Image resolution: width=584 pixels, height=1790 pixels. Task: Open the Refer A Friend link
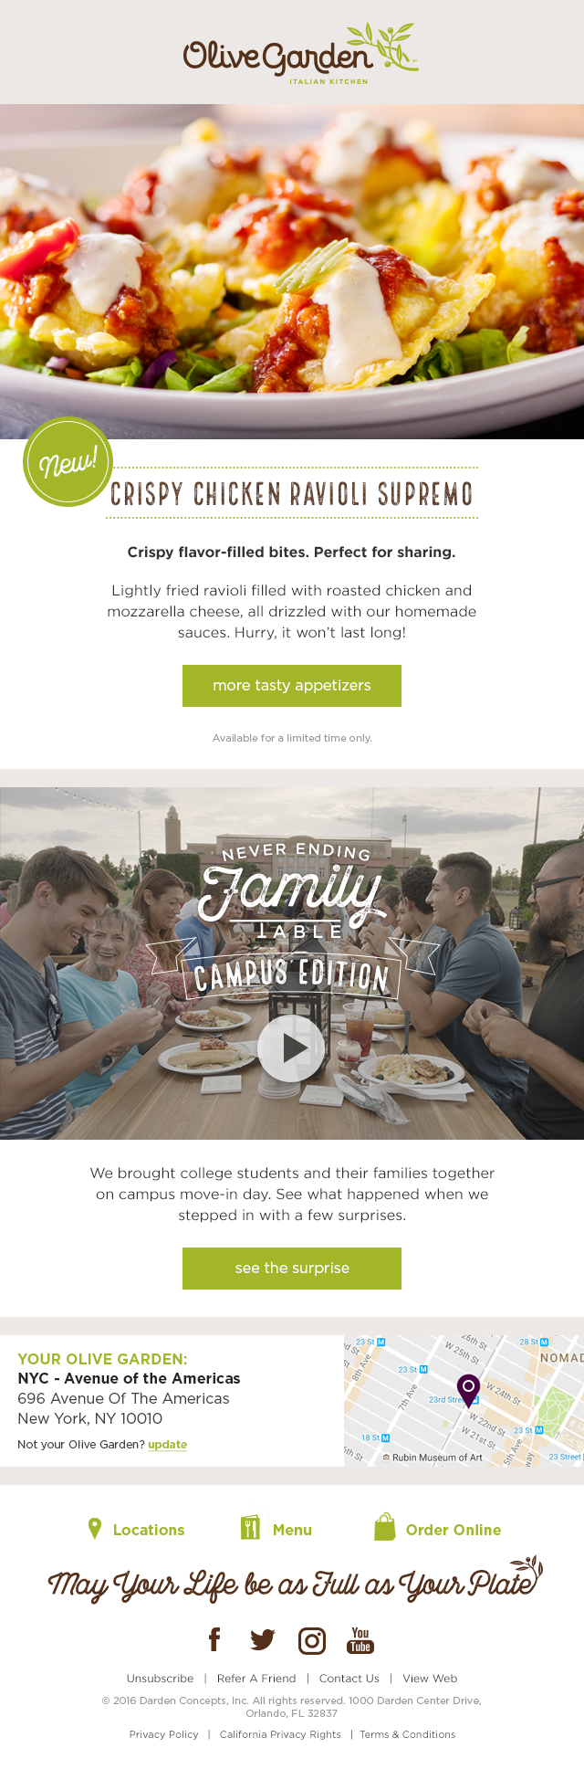256,1679
